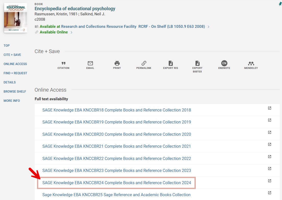Open the DETAILS section from the sidebar
The image size is (282, 200).
coord(9,82)
